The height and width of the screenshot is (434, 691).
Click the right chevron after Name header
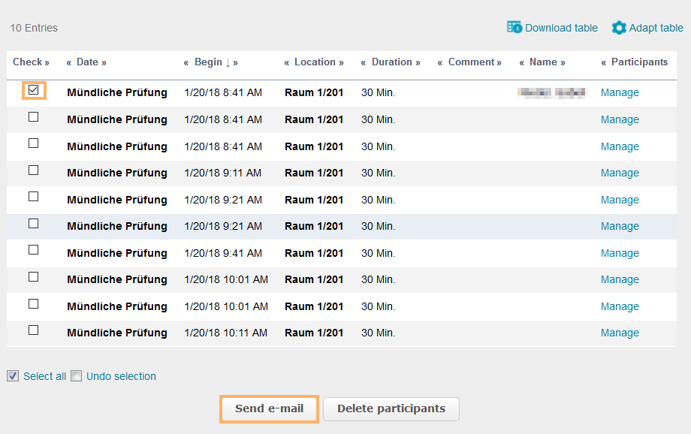563,62
